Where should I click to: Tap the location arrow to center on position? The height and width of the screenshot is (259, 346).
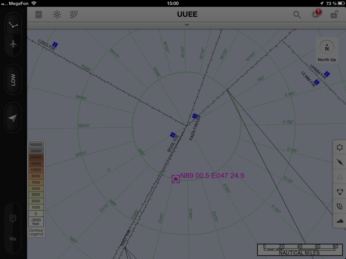(13, 118)
